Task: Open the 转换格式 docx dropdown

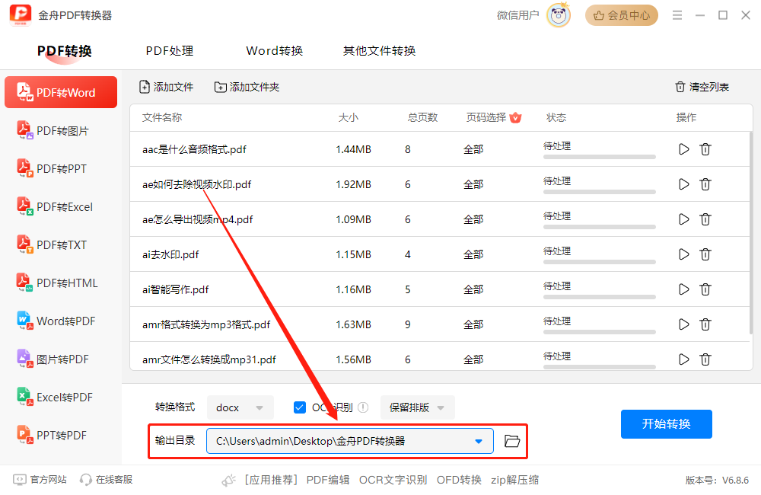Action: tap(240, 407)
